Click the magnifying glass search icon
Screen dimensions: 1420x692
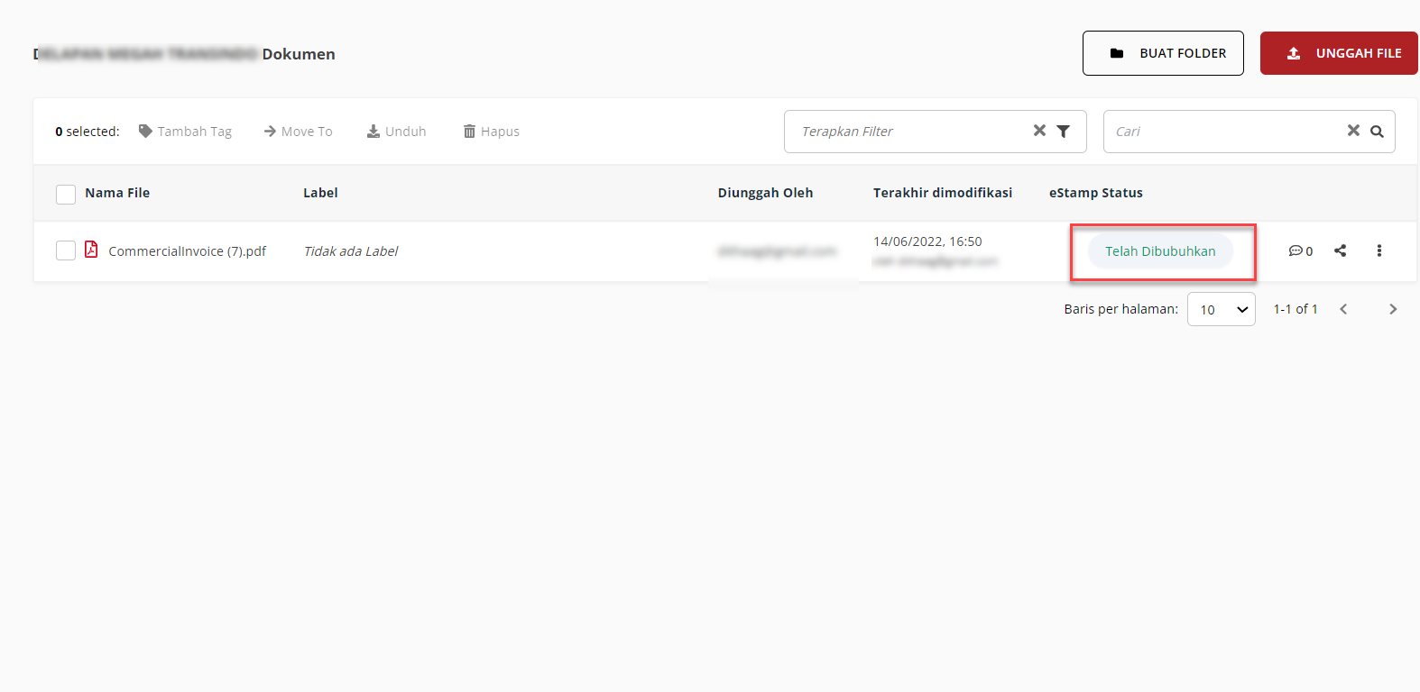[1377, 132]
